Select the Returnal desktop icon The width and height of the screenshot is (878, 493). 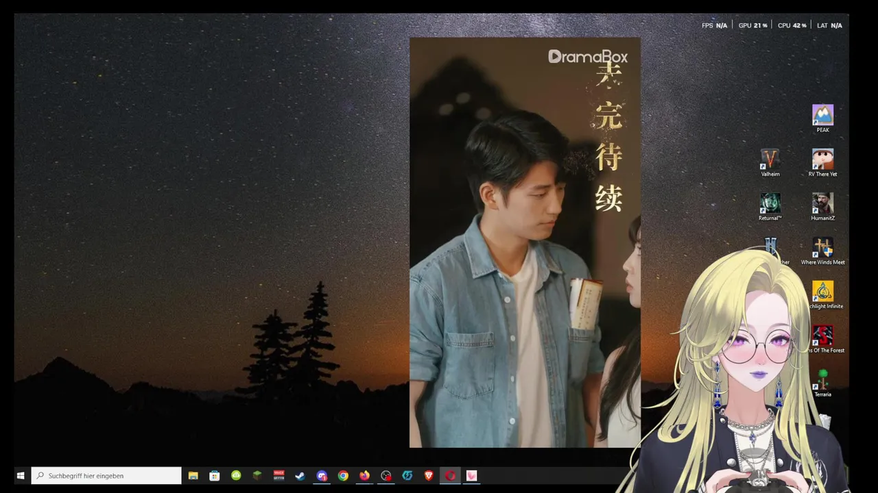click(770, 207)
